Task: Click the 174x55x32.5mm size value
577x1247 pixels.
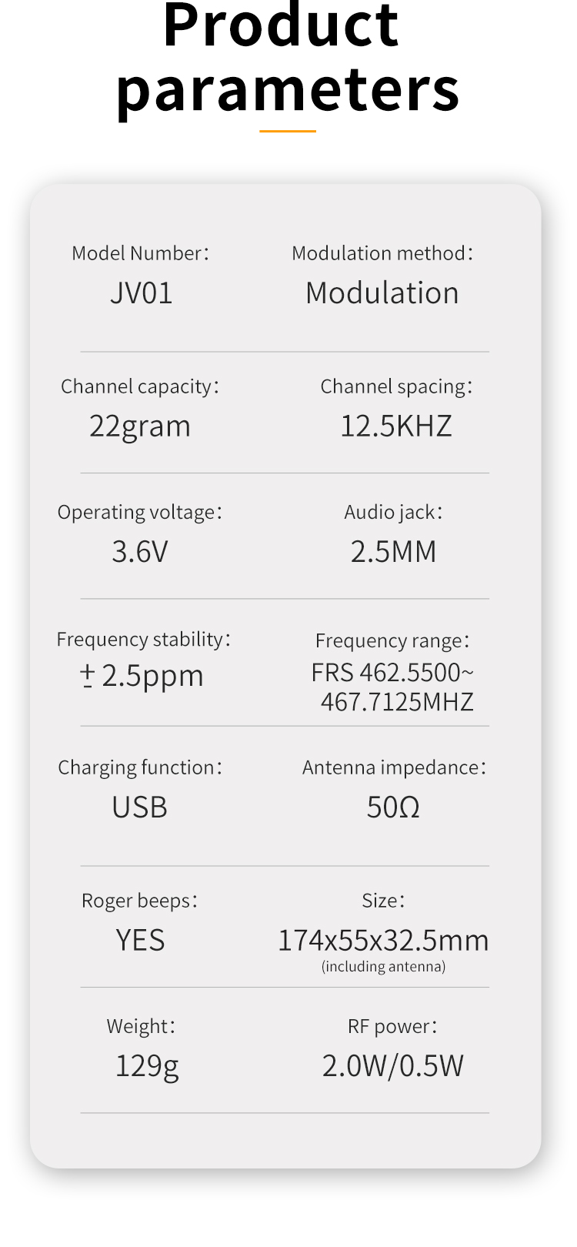Action: (x=383, y=941)
